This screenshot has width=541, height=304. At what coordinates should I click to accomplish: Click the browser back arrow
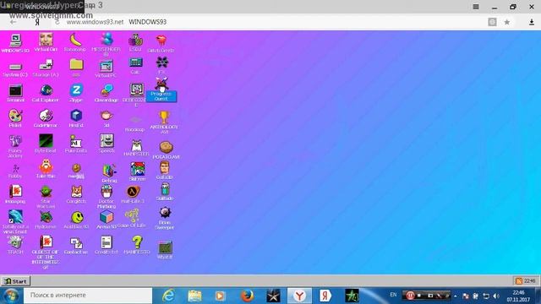(14, 22)
